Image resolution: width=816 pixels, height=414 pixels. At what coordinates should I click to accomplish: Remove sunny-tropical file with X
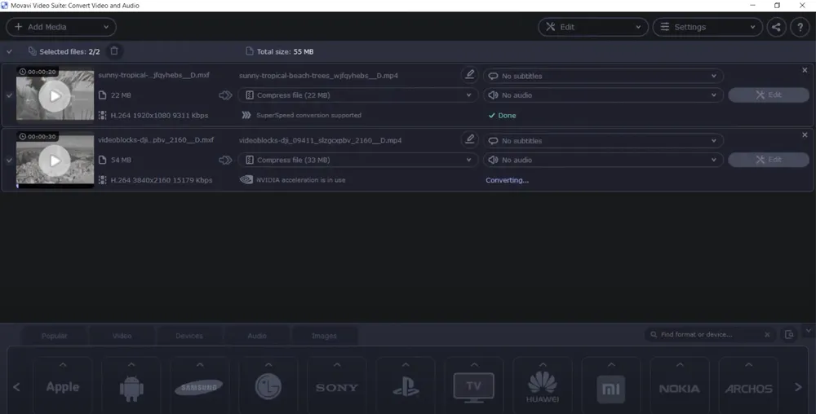805,70
